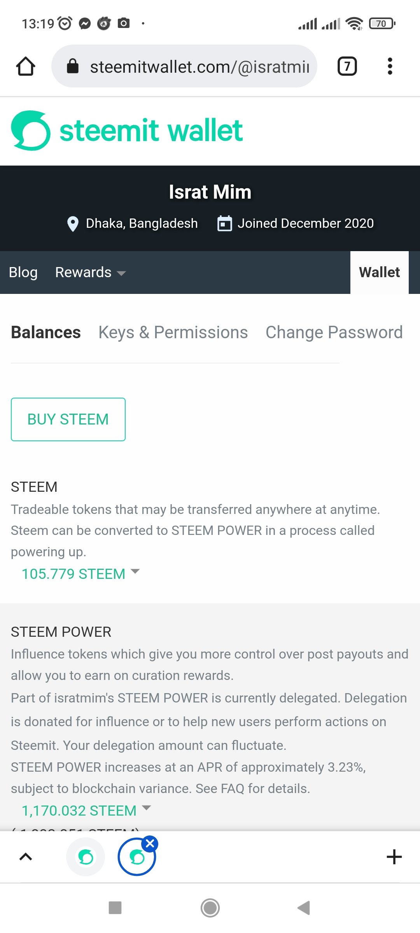Expand the 105.779 STEEM balance menu

coord(80,574)
